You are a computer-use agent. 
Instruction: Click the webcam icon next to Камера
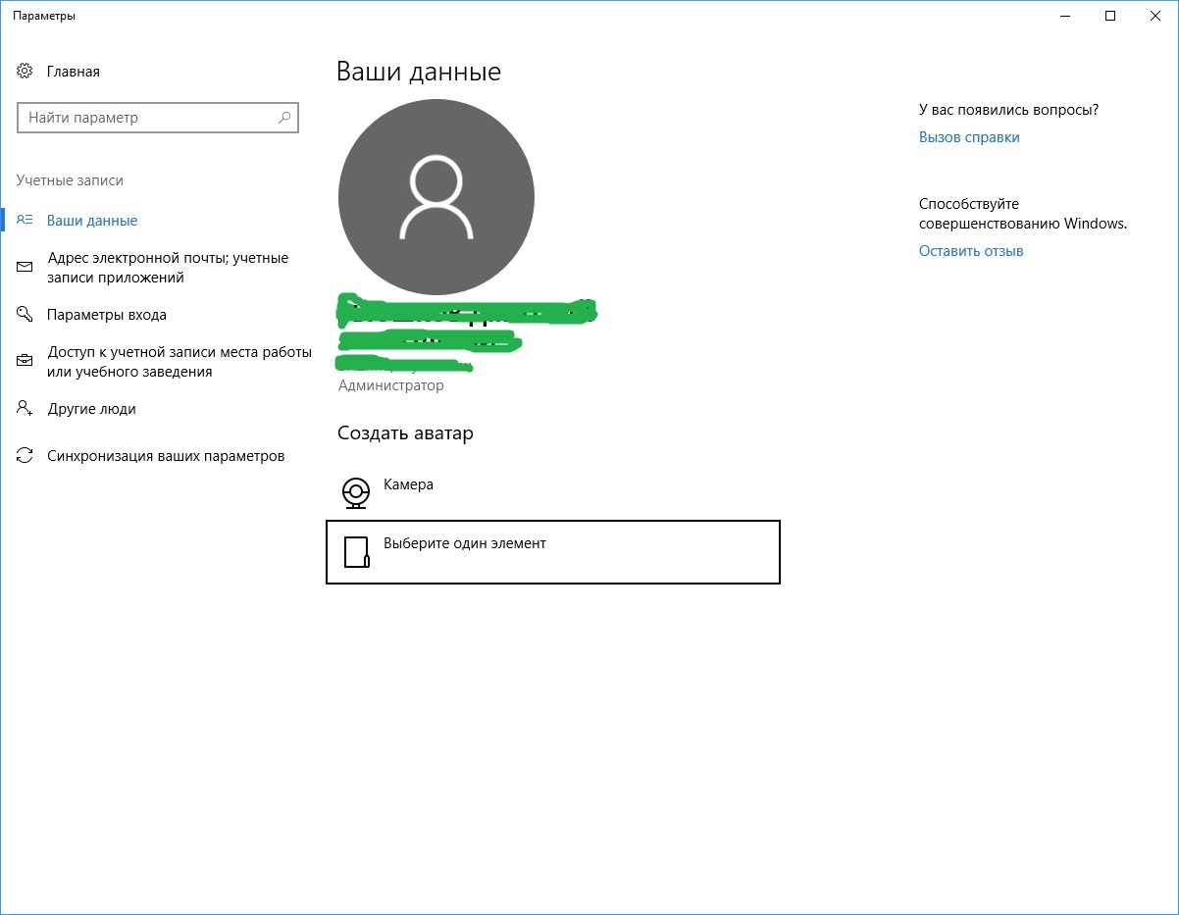click(x=356, y=493)
